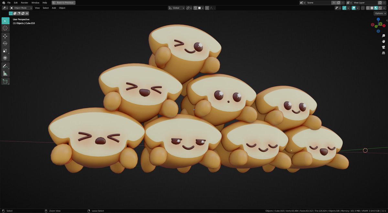The height and width of the screenshot is (213, 388).
Task: Select the Transform tool
Action: (x=5, y=58)
